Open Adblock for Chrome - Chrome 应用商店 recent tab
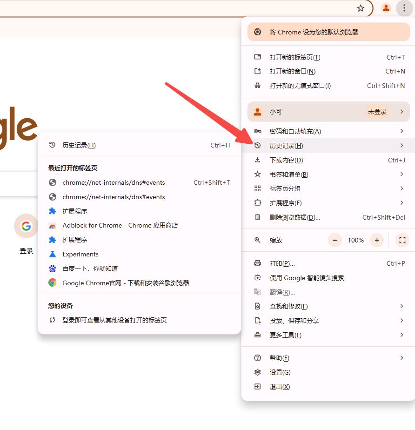The image size is (415, 430). click(x=140, y=225)
